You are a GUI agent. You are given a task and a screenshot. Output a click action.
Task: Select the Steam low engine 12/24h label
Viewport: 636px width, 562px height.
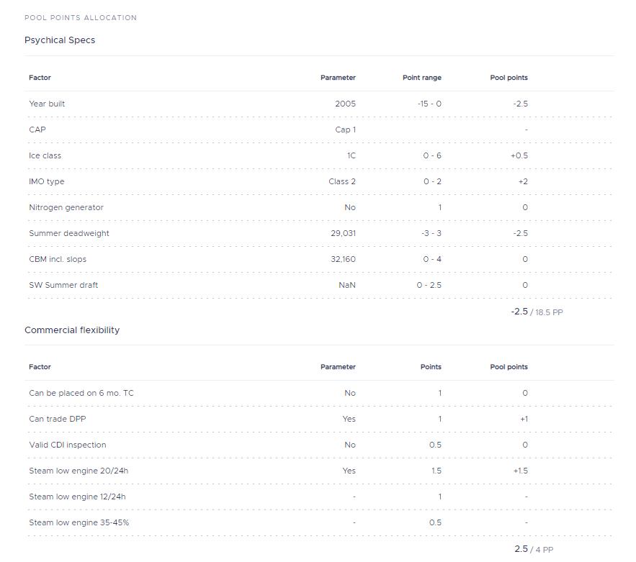point(78,497)
